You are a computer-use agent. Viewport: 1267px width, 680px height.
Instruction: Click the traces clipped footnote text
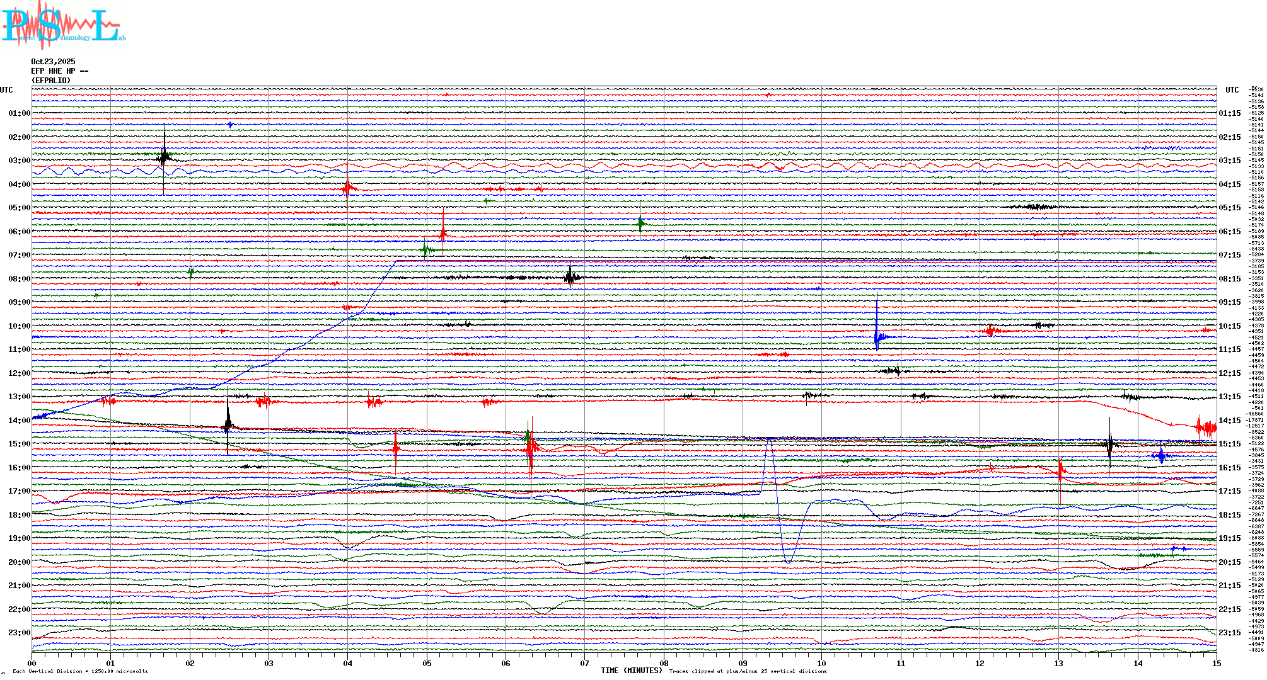[748, 671]
